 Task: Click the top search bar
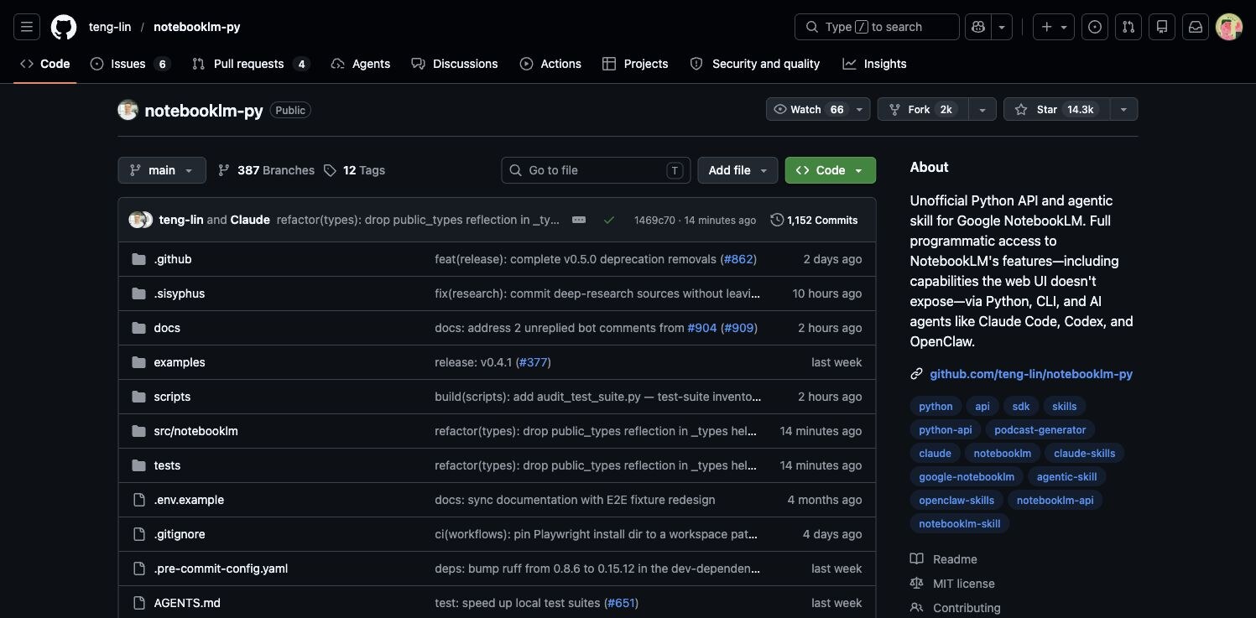pos(877,27)
